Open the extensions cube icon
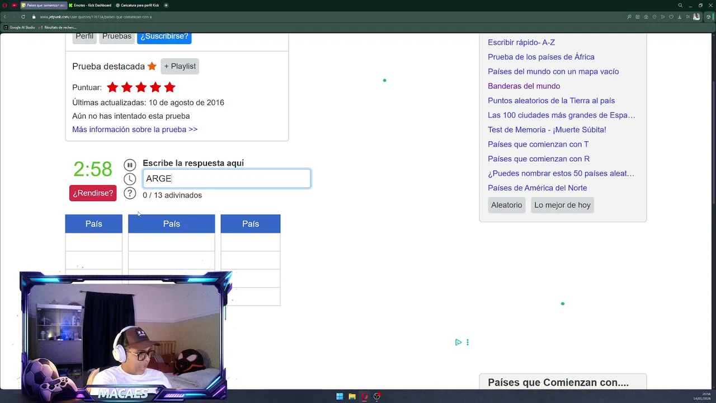The height and width of the screenshot is (403, 716). click(708, 17)
